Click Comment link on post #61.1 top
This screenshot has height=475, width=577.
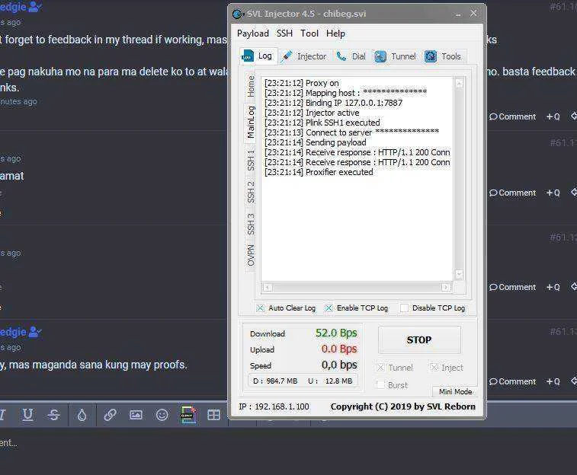tap(512, 116)
